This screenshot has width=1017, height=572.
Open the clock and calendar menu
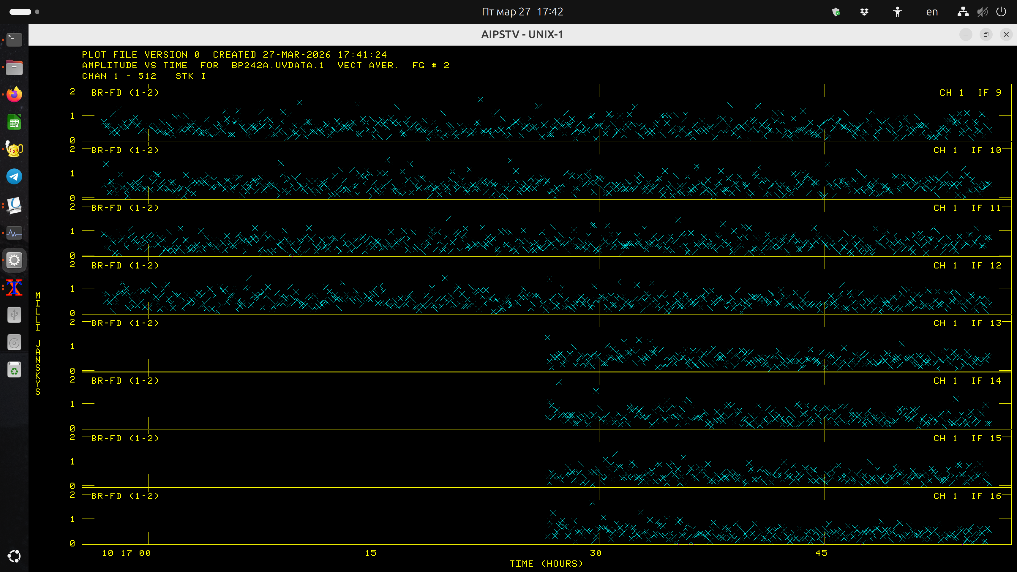coord(522,12)
